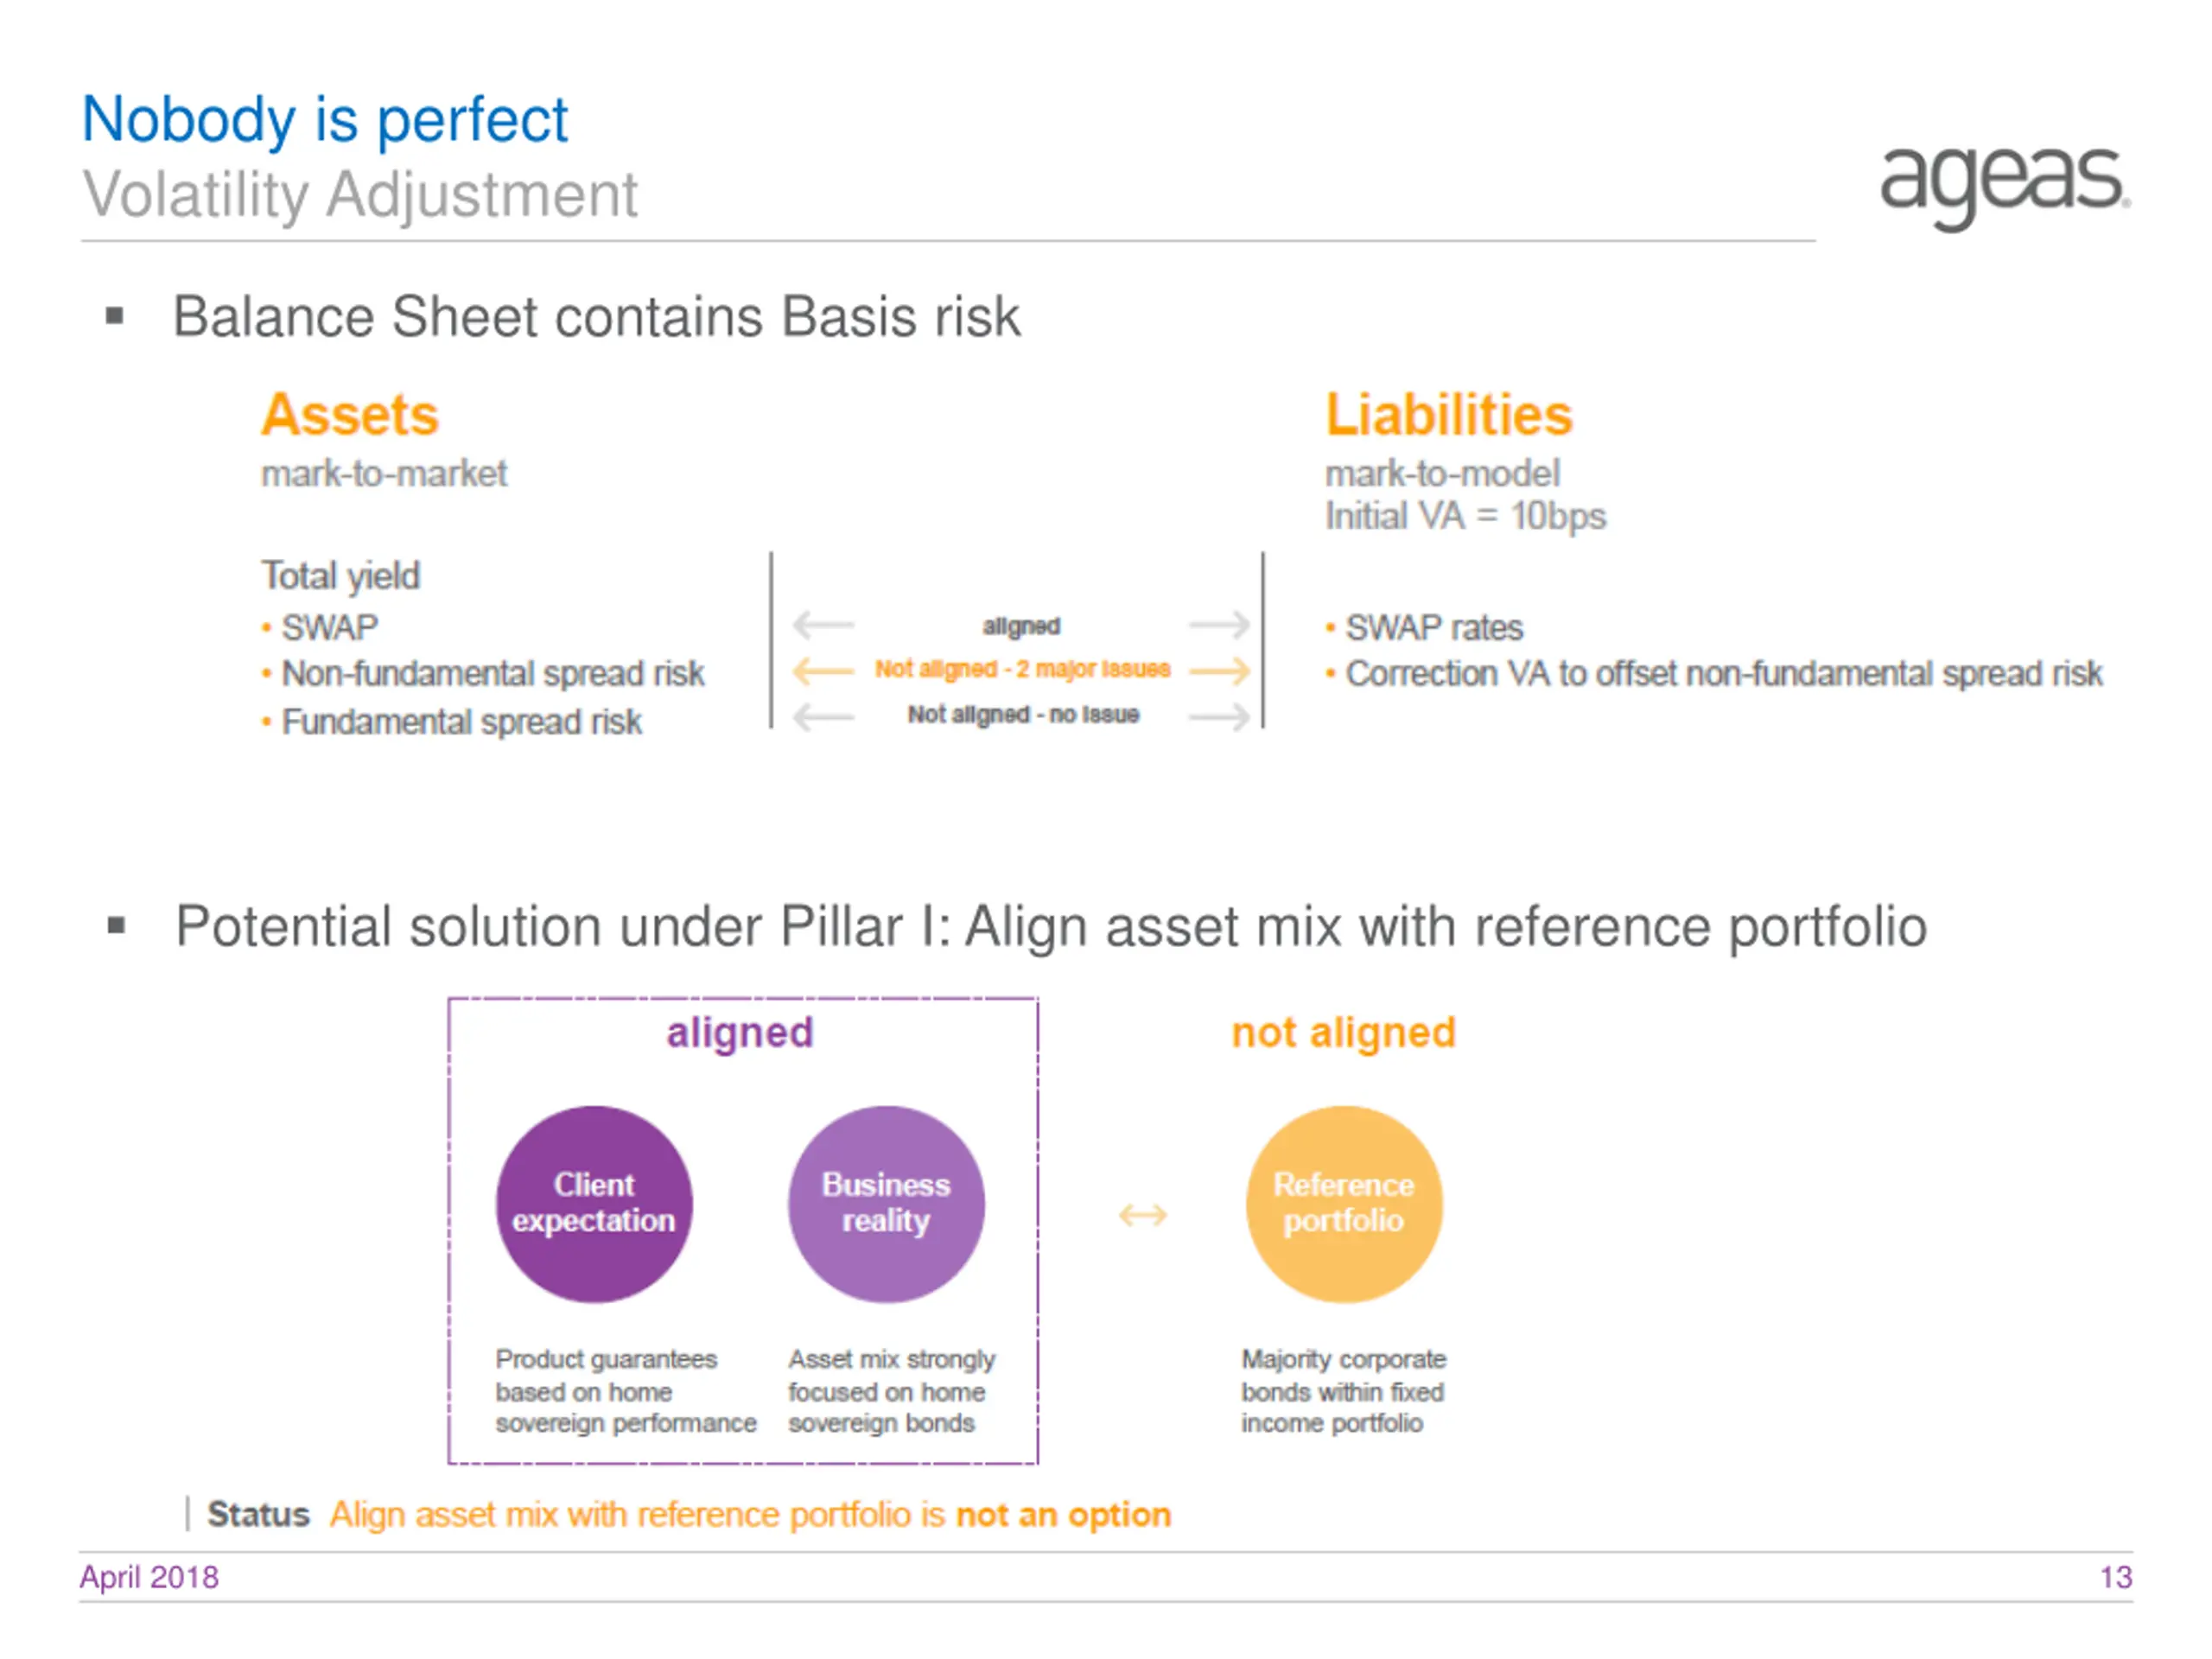Viewport: 2212px width, 1659px height.
Task: Click 'Not aligned - 2 major issues' label
Action: tap(1022, 669)
